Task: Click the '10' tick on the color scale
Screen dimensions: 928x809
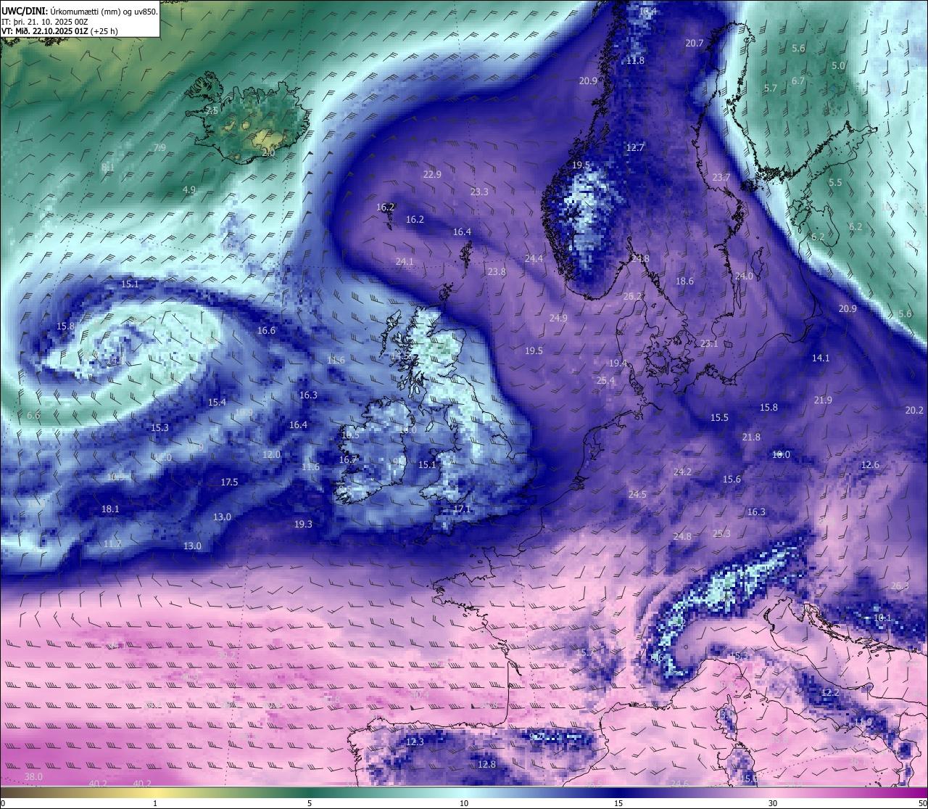Action: 464,803
